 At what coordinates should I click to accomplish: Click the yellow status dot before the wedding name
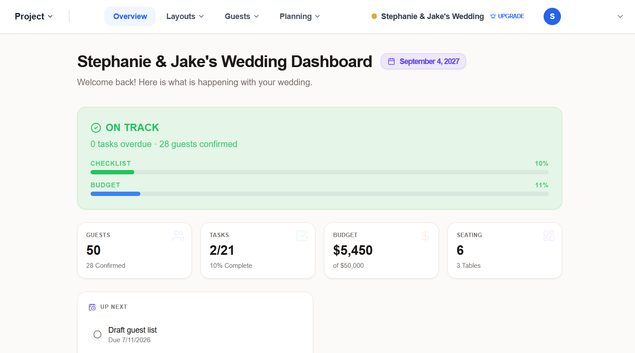(374, 16)
